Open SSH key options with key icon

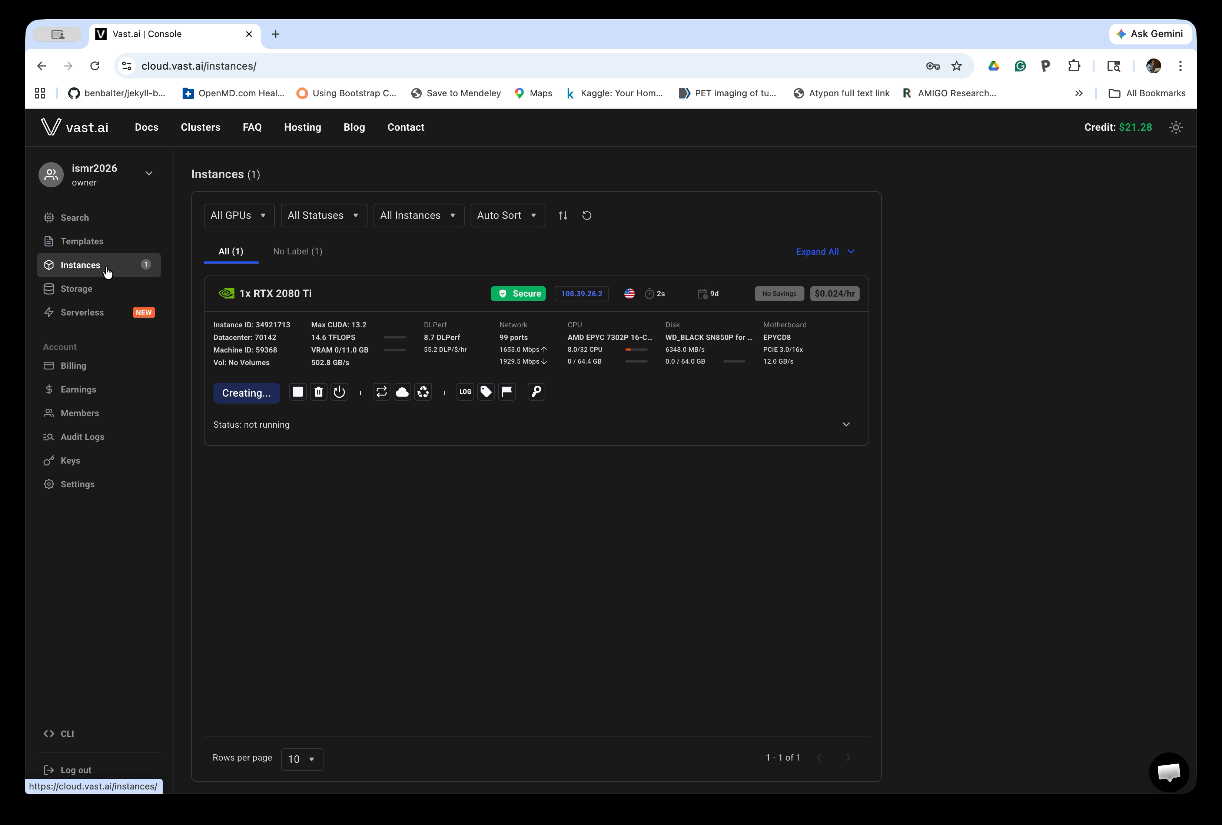536,392
